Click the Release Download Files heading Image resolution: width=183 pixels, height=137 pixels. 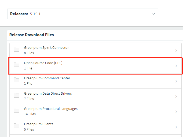[x=32, y=35]
